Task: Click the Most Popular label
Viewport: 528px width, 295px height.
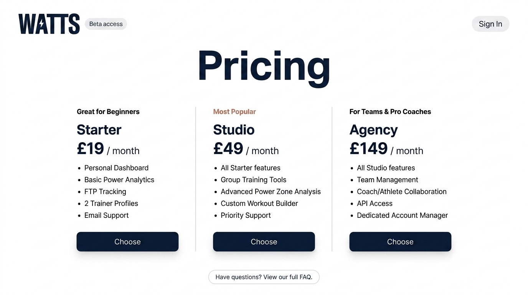Action: [x=234, y=112]
